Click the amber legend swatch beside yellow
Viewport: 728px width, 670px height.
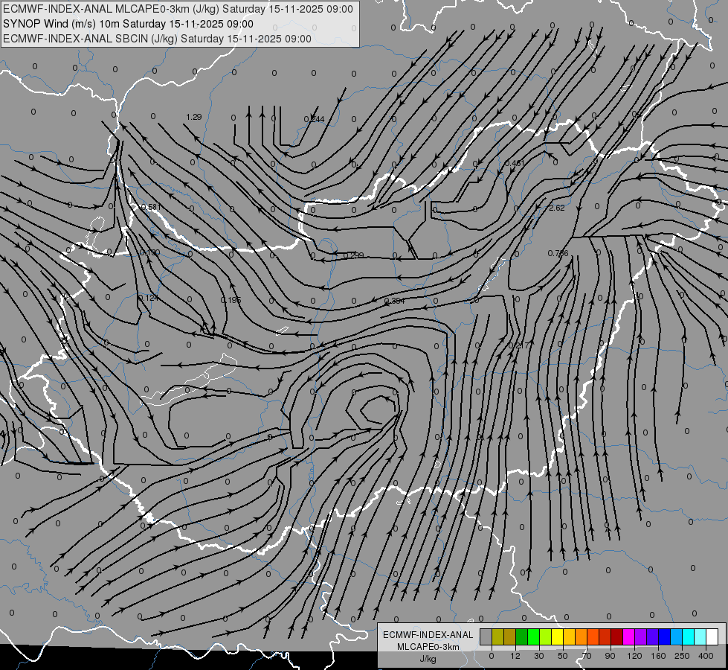click(569, 636)
